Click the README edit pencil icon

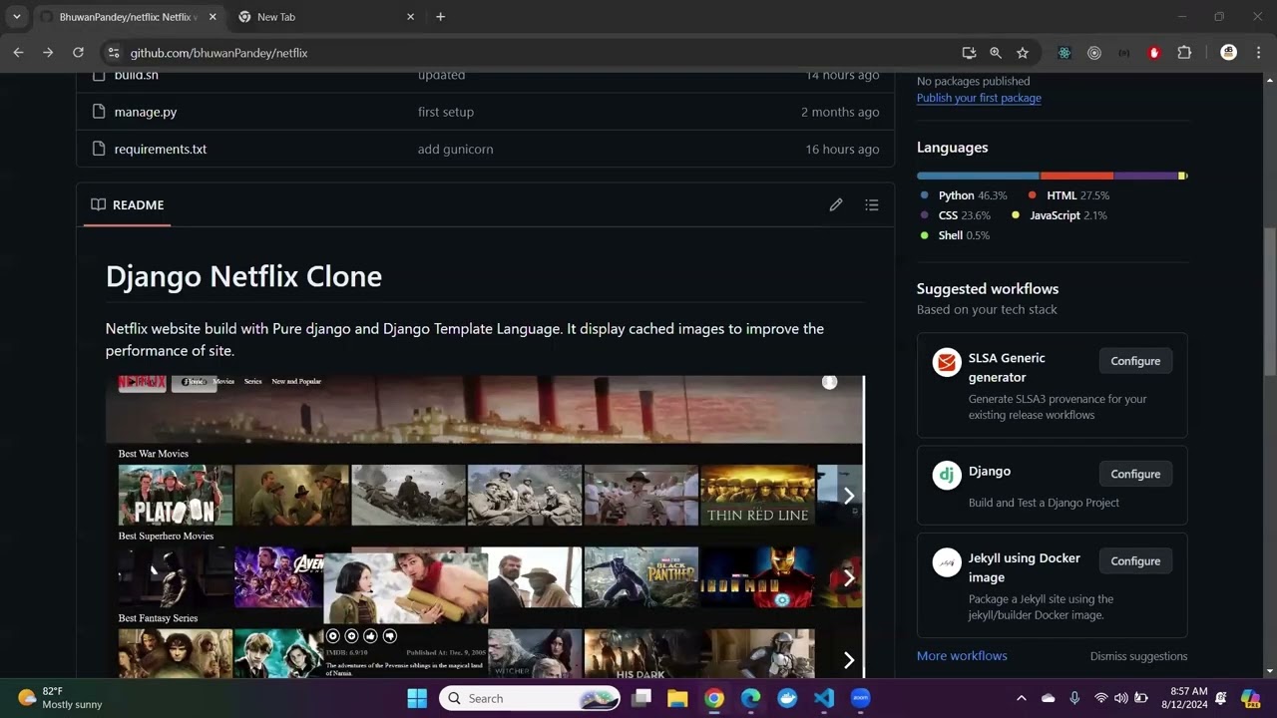[x=836, y=204]
